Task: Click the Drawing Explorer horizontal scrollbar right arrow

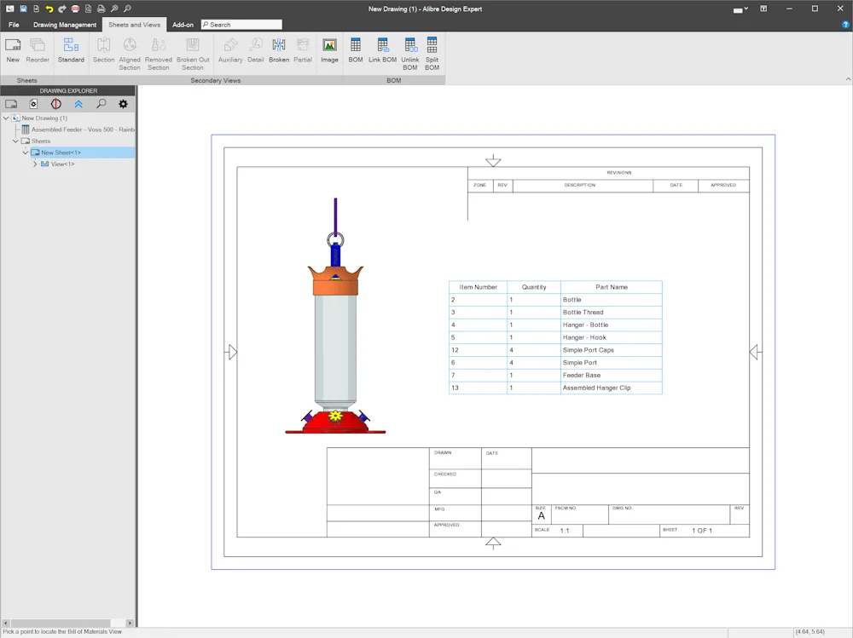Action: [x=130, y=623]
